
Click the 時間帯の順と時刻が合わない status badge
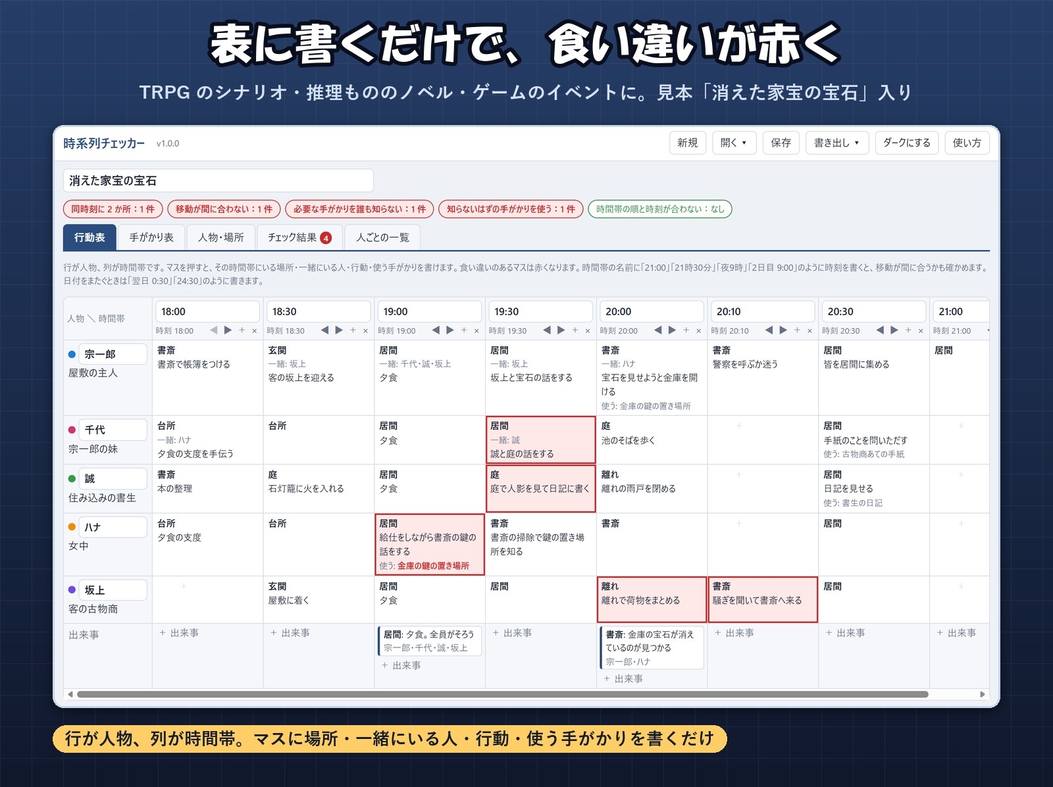[660, 209]
